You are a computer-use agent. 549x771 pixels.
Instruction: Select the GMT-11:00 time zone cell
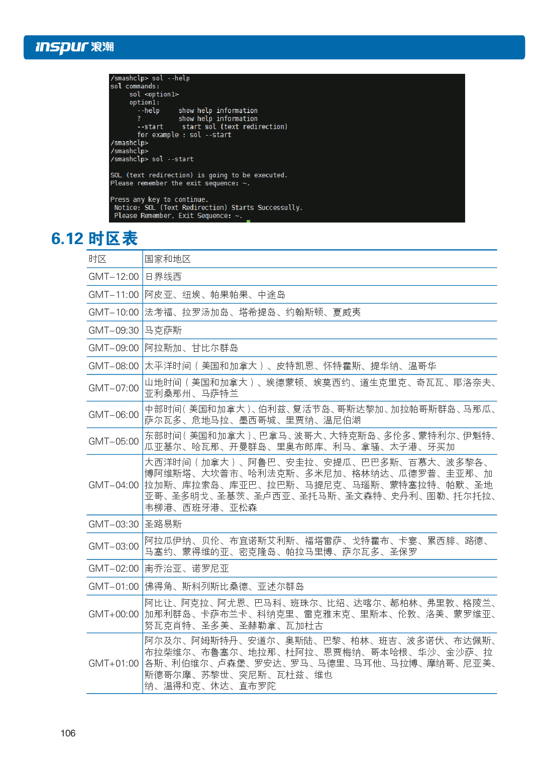114,295
